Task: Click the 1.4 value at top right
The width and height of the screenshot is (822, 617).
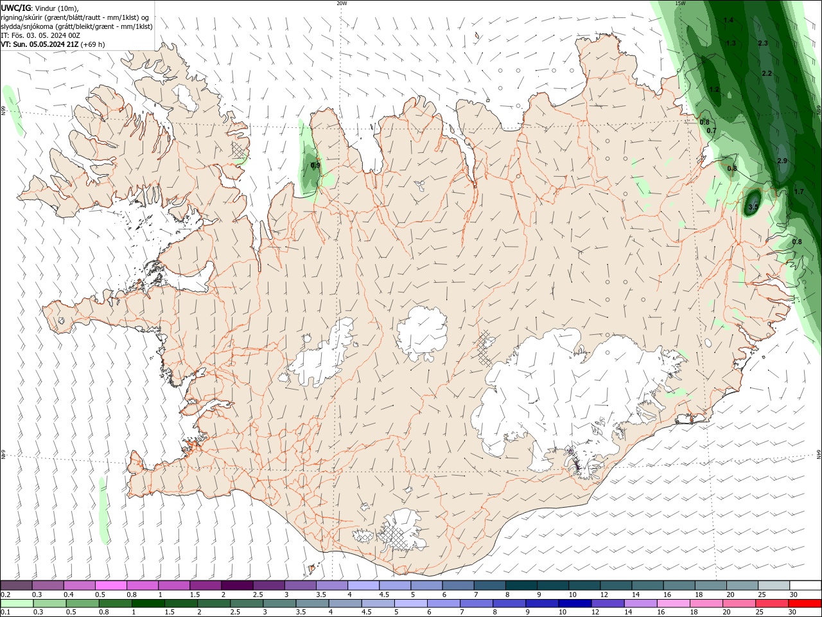Action: (x=728, y=20)
